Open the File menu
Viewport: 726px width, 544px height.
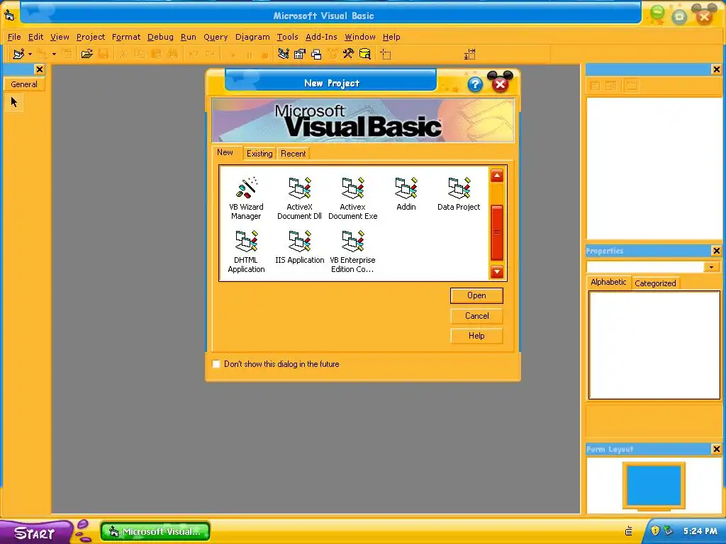[x=14, y=37]
